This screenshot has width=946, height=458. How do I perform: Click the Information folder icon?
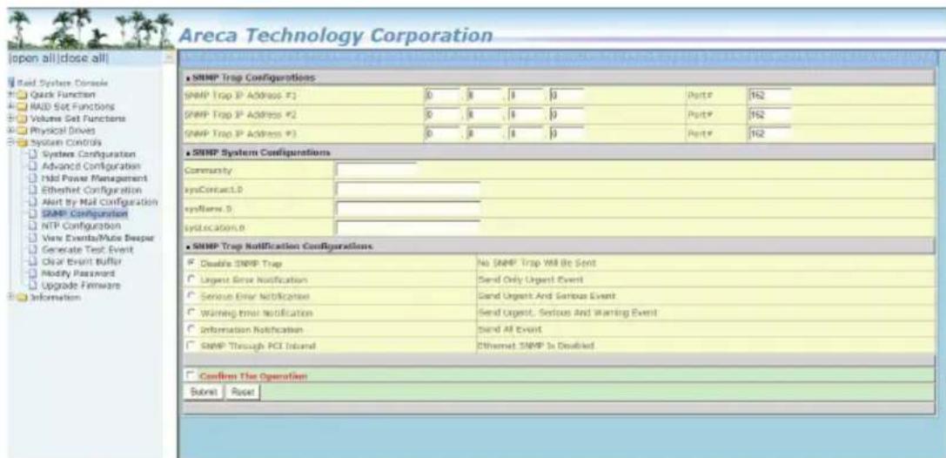click(23, 297)
